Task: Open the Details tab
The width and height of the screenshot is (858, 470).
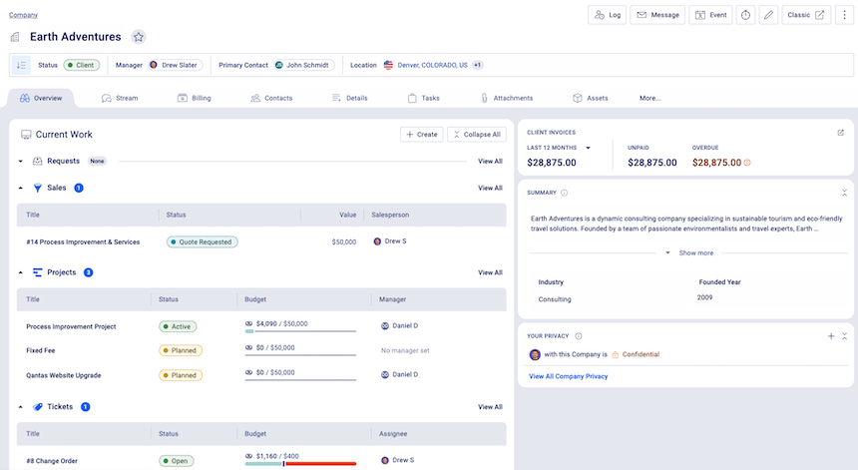Action: [349, 98]
